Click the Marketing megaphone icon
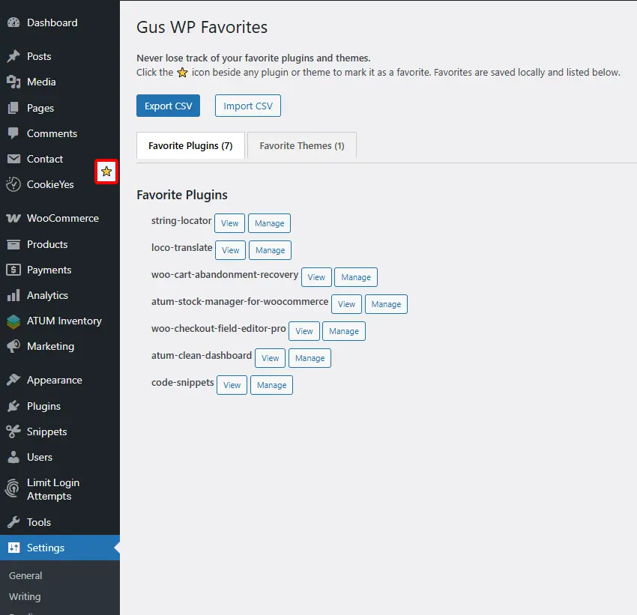 point(13,347)
